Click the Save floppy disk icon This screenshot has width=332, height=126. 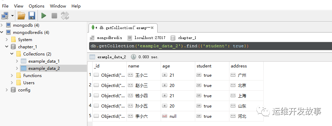click(32, 15)
